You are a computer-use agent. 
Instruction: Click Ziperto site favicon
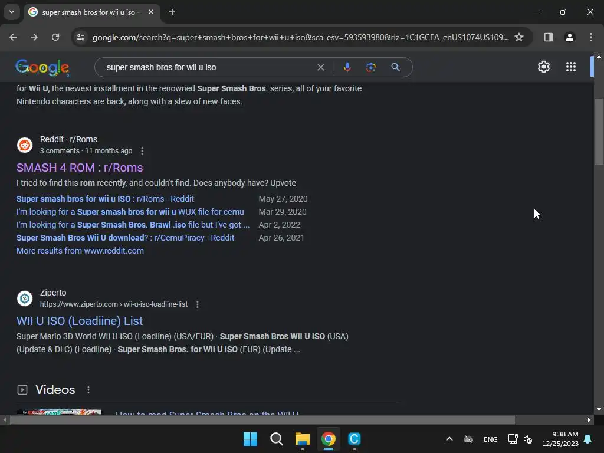(25, 298)
